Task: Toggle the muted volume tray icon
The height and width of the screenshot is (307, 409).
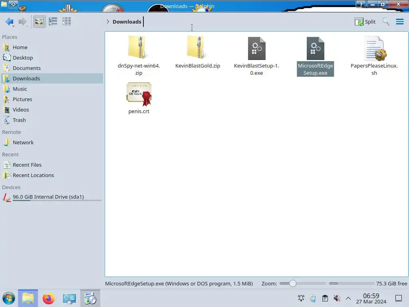Action: [337, 298]
